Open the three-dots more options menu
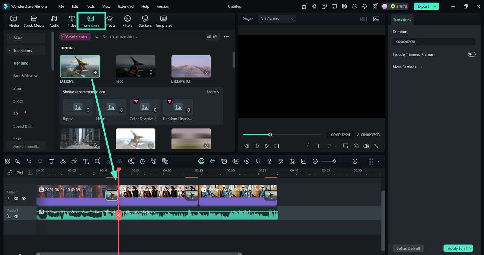 226,37
